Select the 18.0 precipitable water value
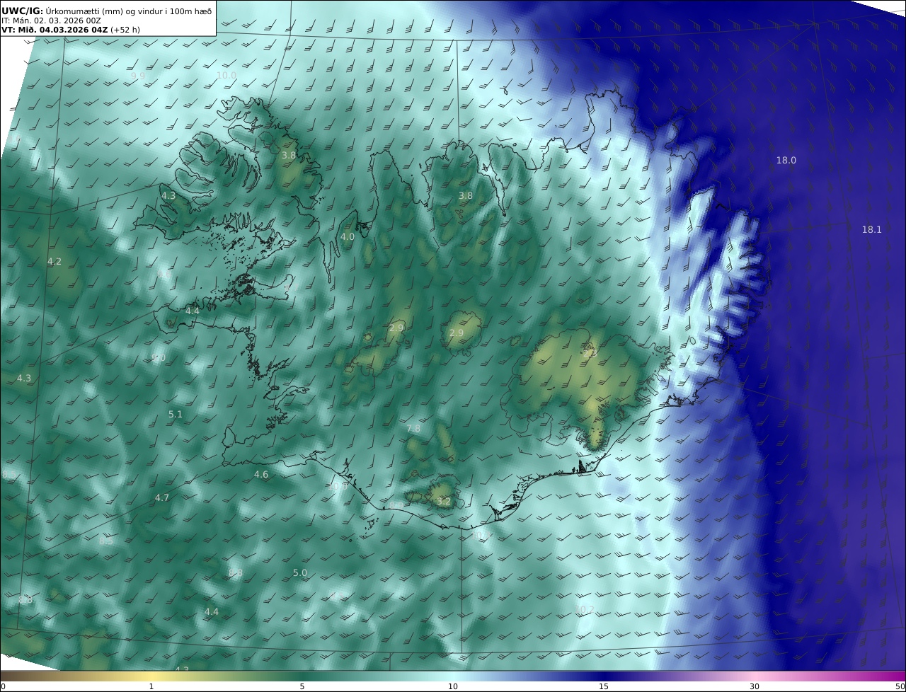906x692 pixels. click(x=786, y=161)
